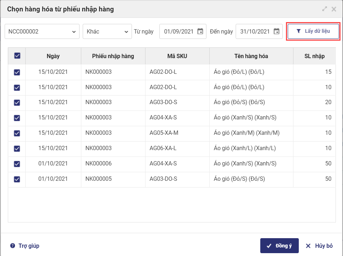The image size is (343, 256).
Task: Click the Lấy dữ liệu filter button
Action: 313,31
